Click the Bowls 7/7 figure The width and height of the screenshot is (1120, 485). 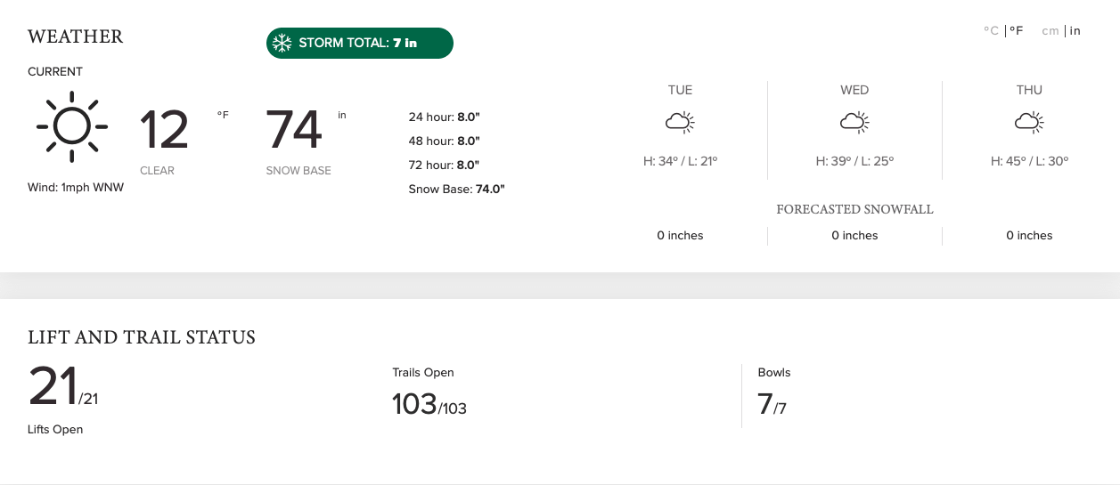(772, 405)
